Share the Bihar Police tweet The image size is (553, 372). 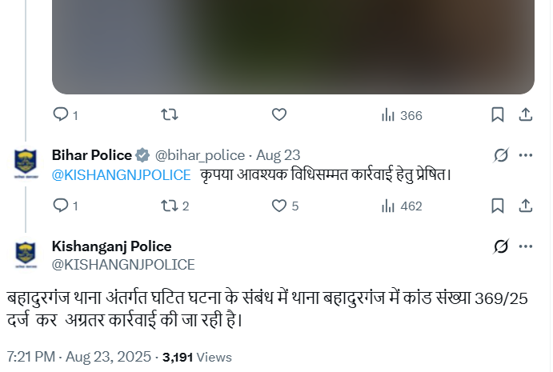click(526, 206)
